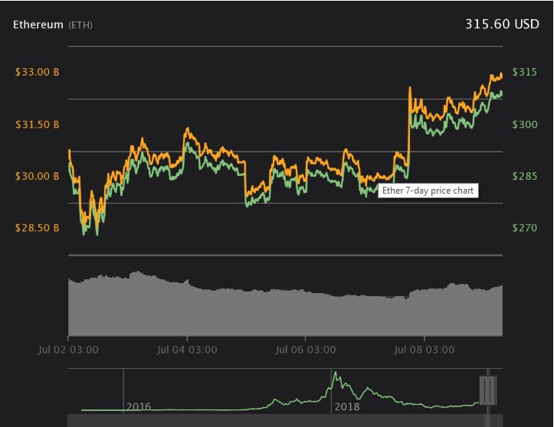The height and width of the screenshot is (427, 554).
Task: Click the $31.50 B market cap label
Action: 37,124
